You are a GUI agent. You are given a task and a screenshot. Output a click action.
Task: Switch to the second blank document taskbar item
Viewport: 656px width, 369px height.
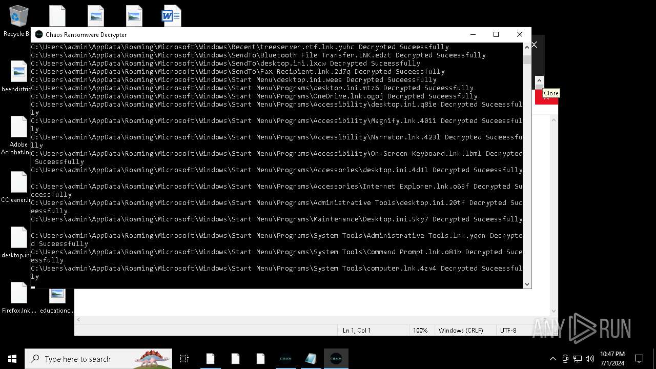coord(235,359)
